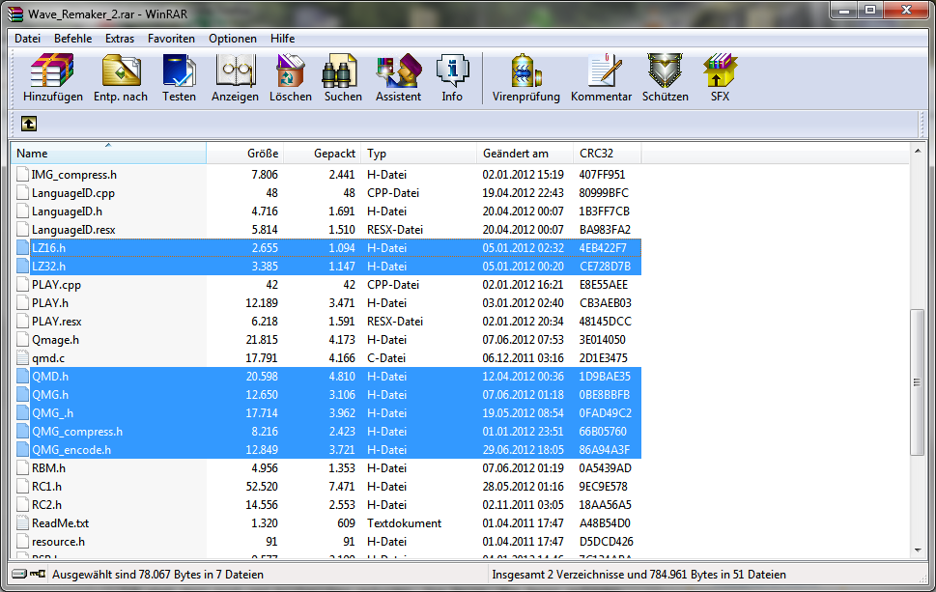Click file icon of PLAY.cpp
Screen dimensions: 936x592
pyautogui.click(x=22, y=285)
